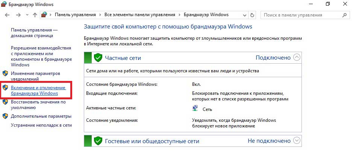
Task: Click the Forward arrow in navigation bar
Action: coord(18,15)
